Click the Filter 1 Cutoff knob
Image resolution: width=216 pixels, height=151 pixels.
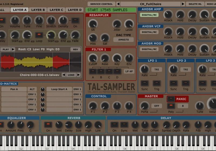pyautogui.click(x=93, y=58)
